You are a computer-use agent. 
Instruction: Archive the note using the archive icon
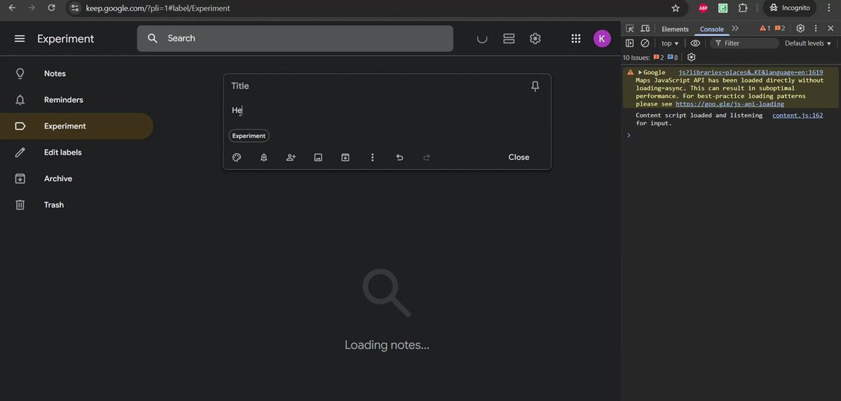[x=346, y=157]
